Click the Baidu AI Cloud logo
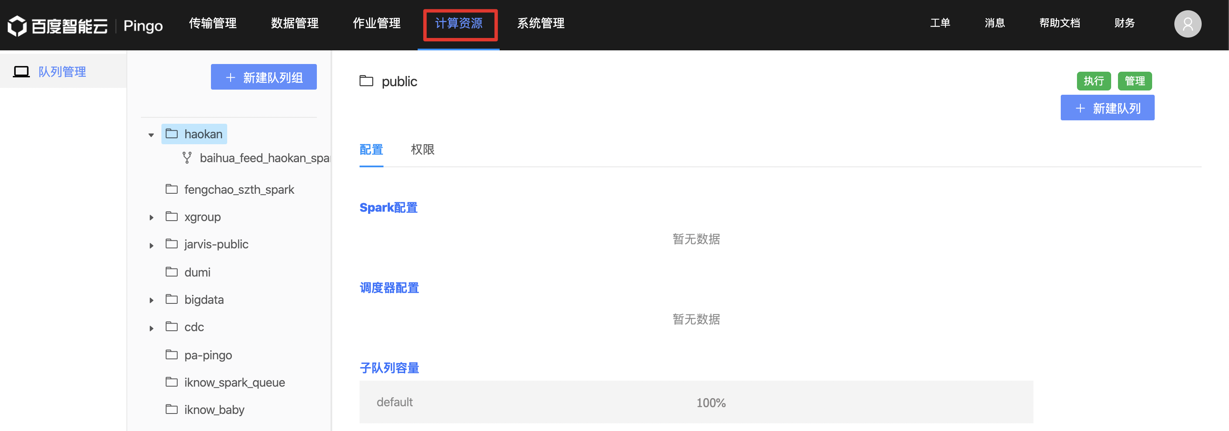1229x431 pixels. click(x=58, y=25)
